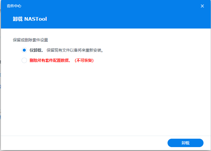Select 删除所有套件配置数据 radio option
The height and width of the screenshot is (151, 211).
pos(24,60)
